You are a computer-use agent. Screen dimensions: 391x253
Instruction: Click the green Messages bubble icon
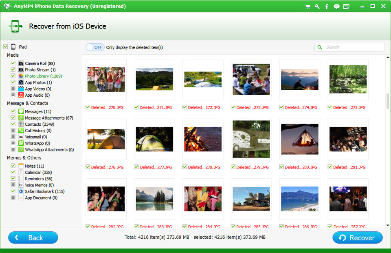click(x=21, y=111)
